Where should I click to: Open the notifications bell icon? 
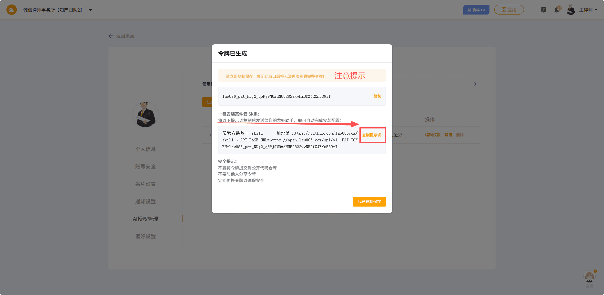click(557, 10)
